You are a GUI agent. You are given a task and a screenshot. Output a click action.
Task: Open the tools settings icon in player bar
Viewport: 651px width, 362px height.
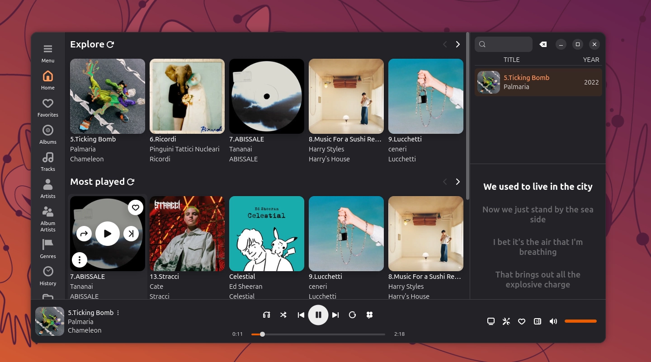pos(506,321)
